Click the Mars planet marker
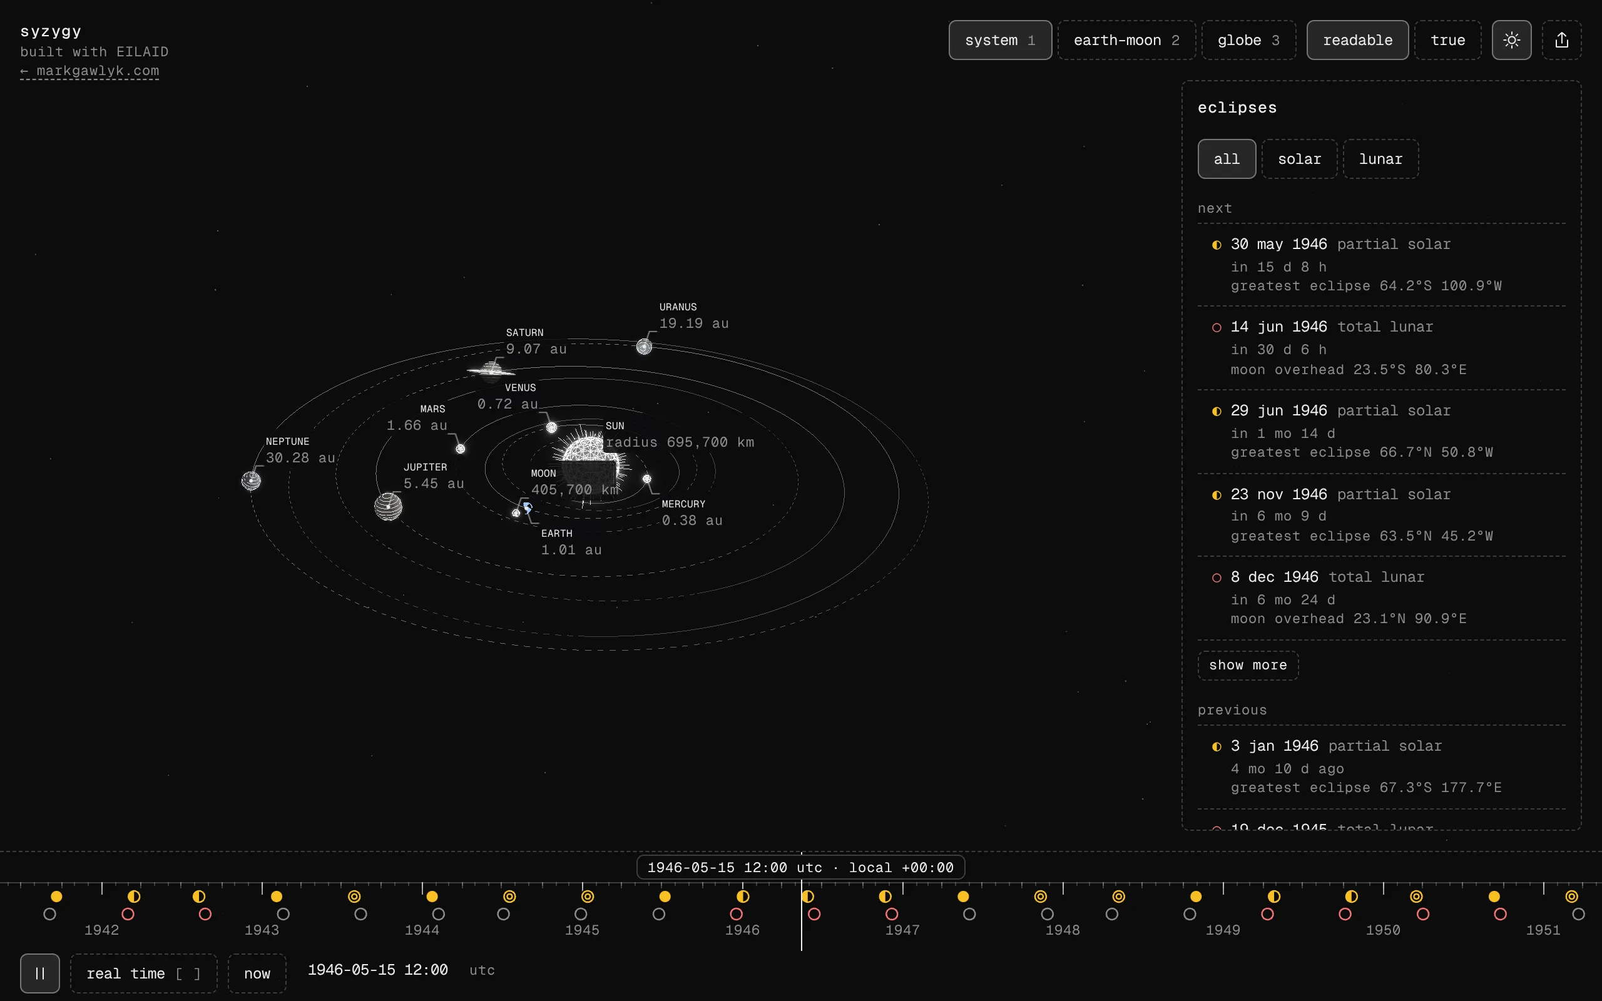The image size is (1602, 1001). point(460,449)
